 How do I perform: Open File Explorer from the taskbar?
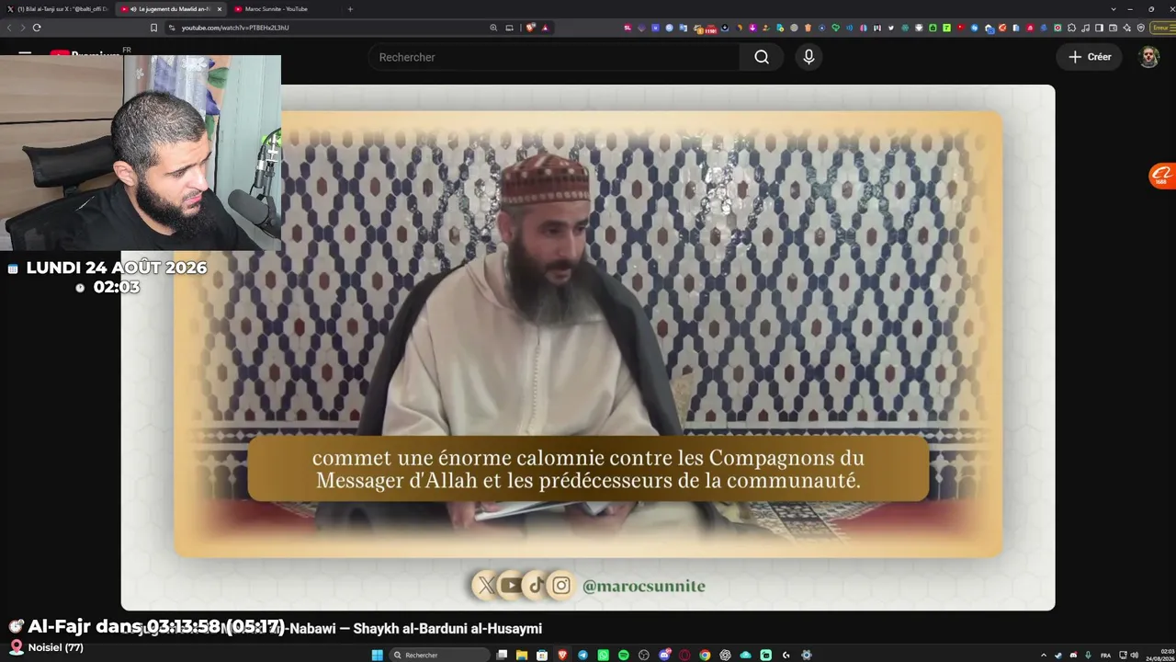tap(522, 655)
